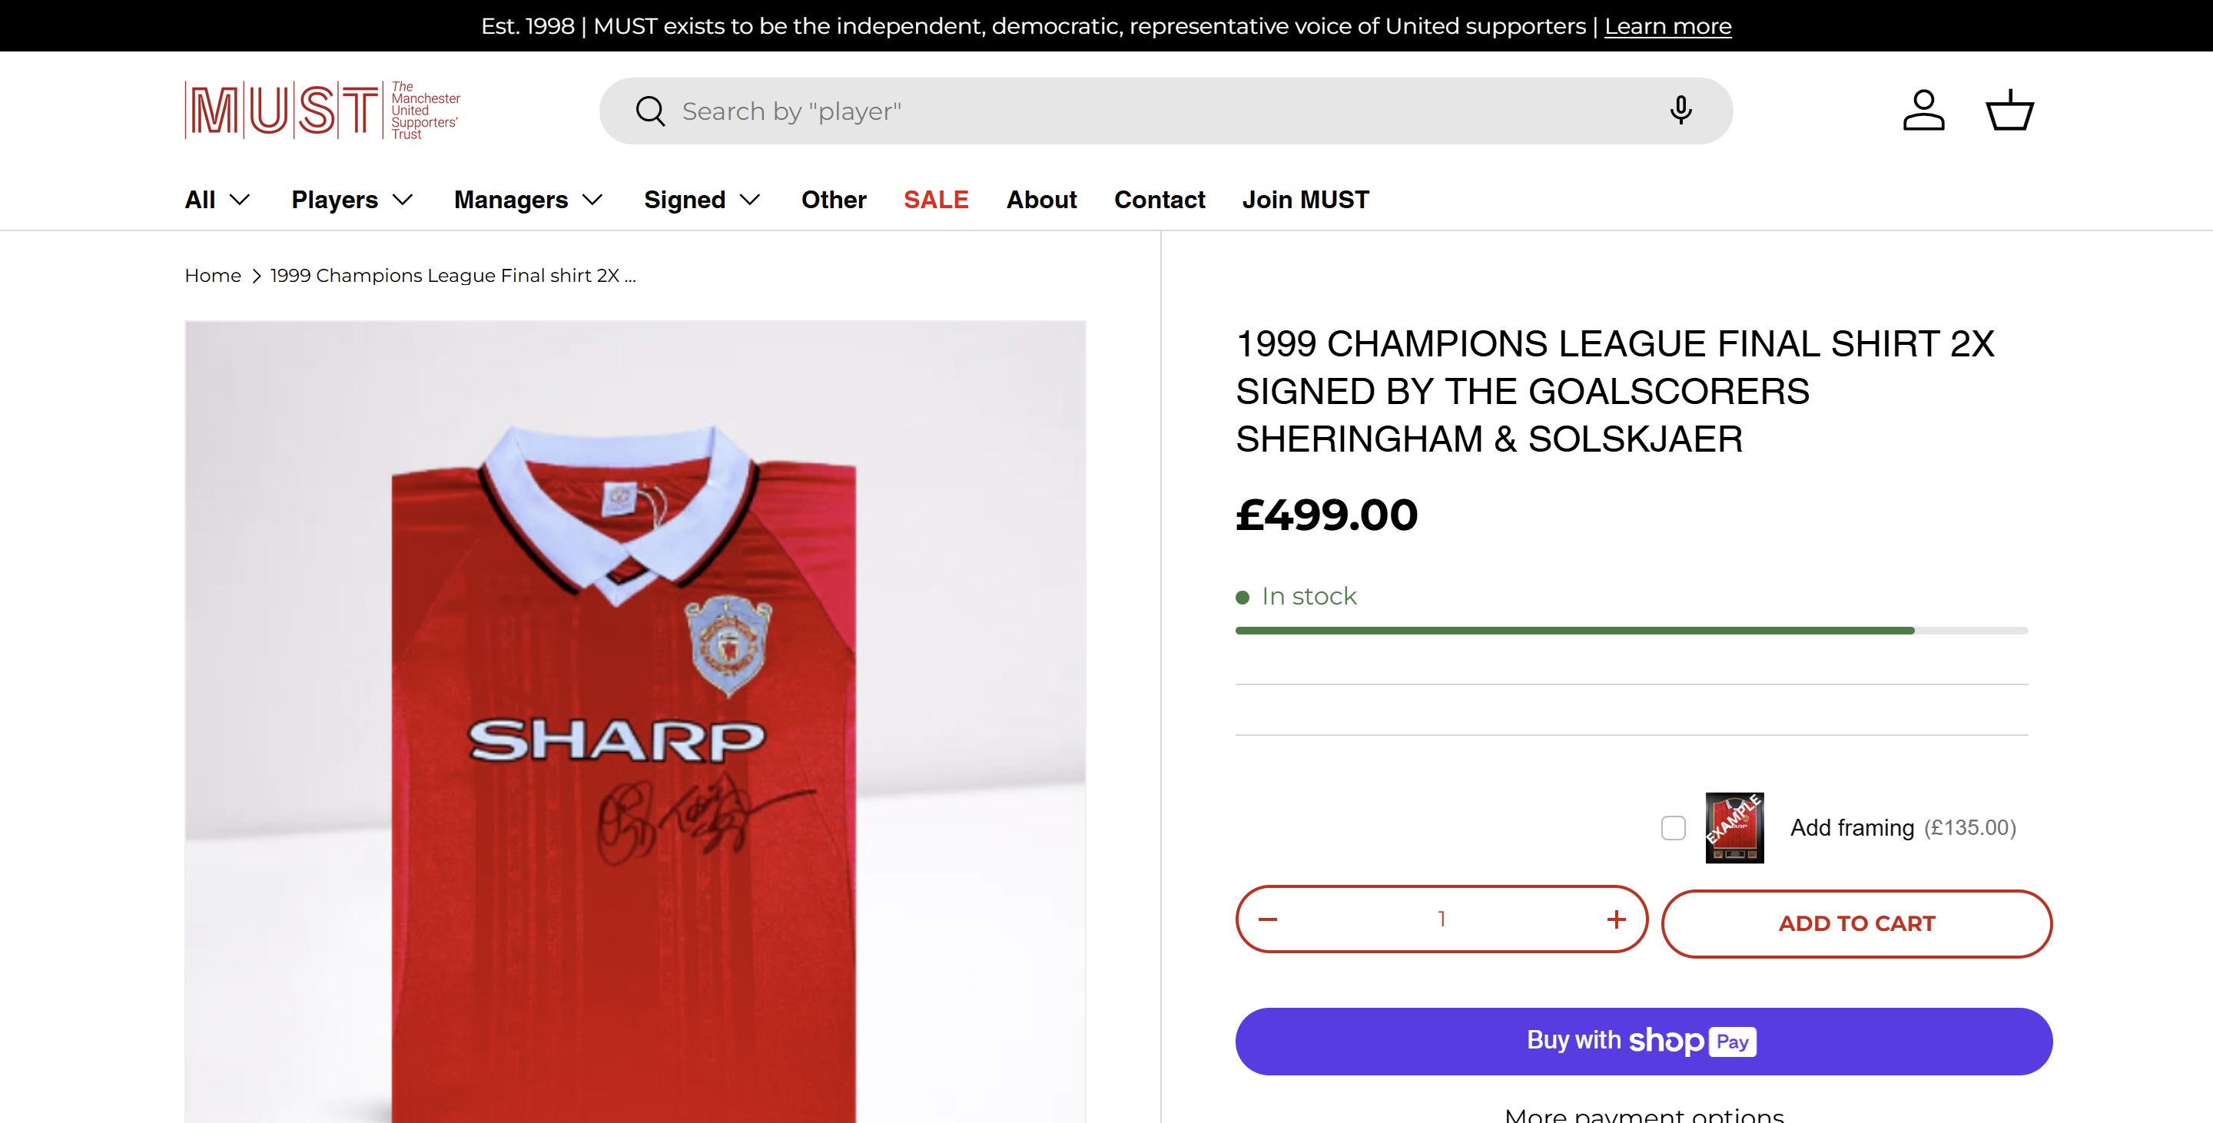Decrease quantity with minus button
2213x1123 pixels.
coord(1268,919)
